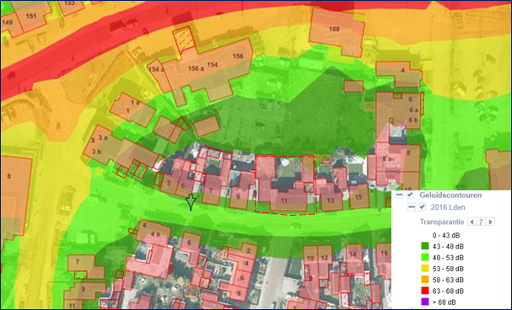Click the light green 48 - 53 dB swatch
Image resolution: width=512 pixels, height=310 pixels.
pos(425,257)
